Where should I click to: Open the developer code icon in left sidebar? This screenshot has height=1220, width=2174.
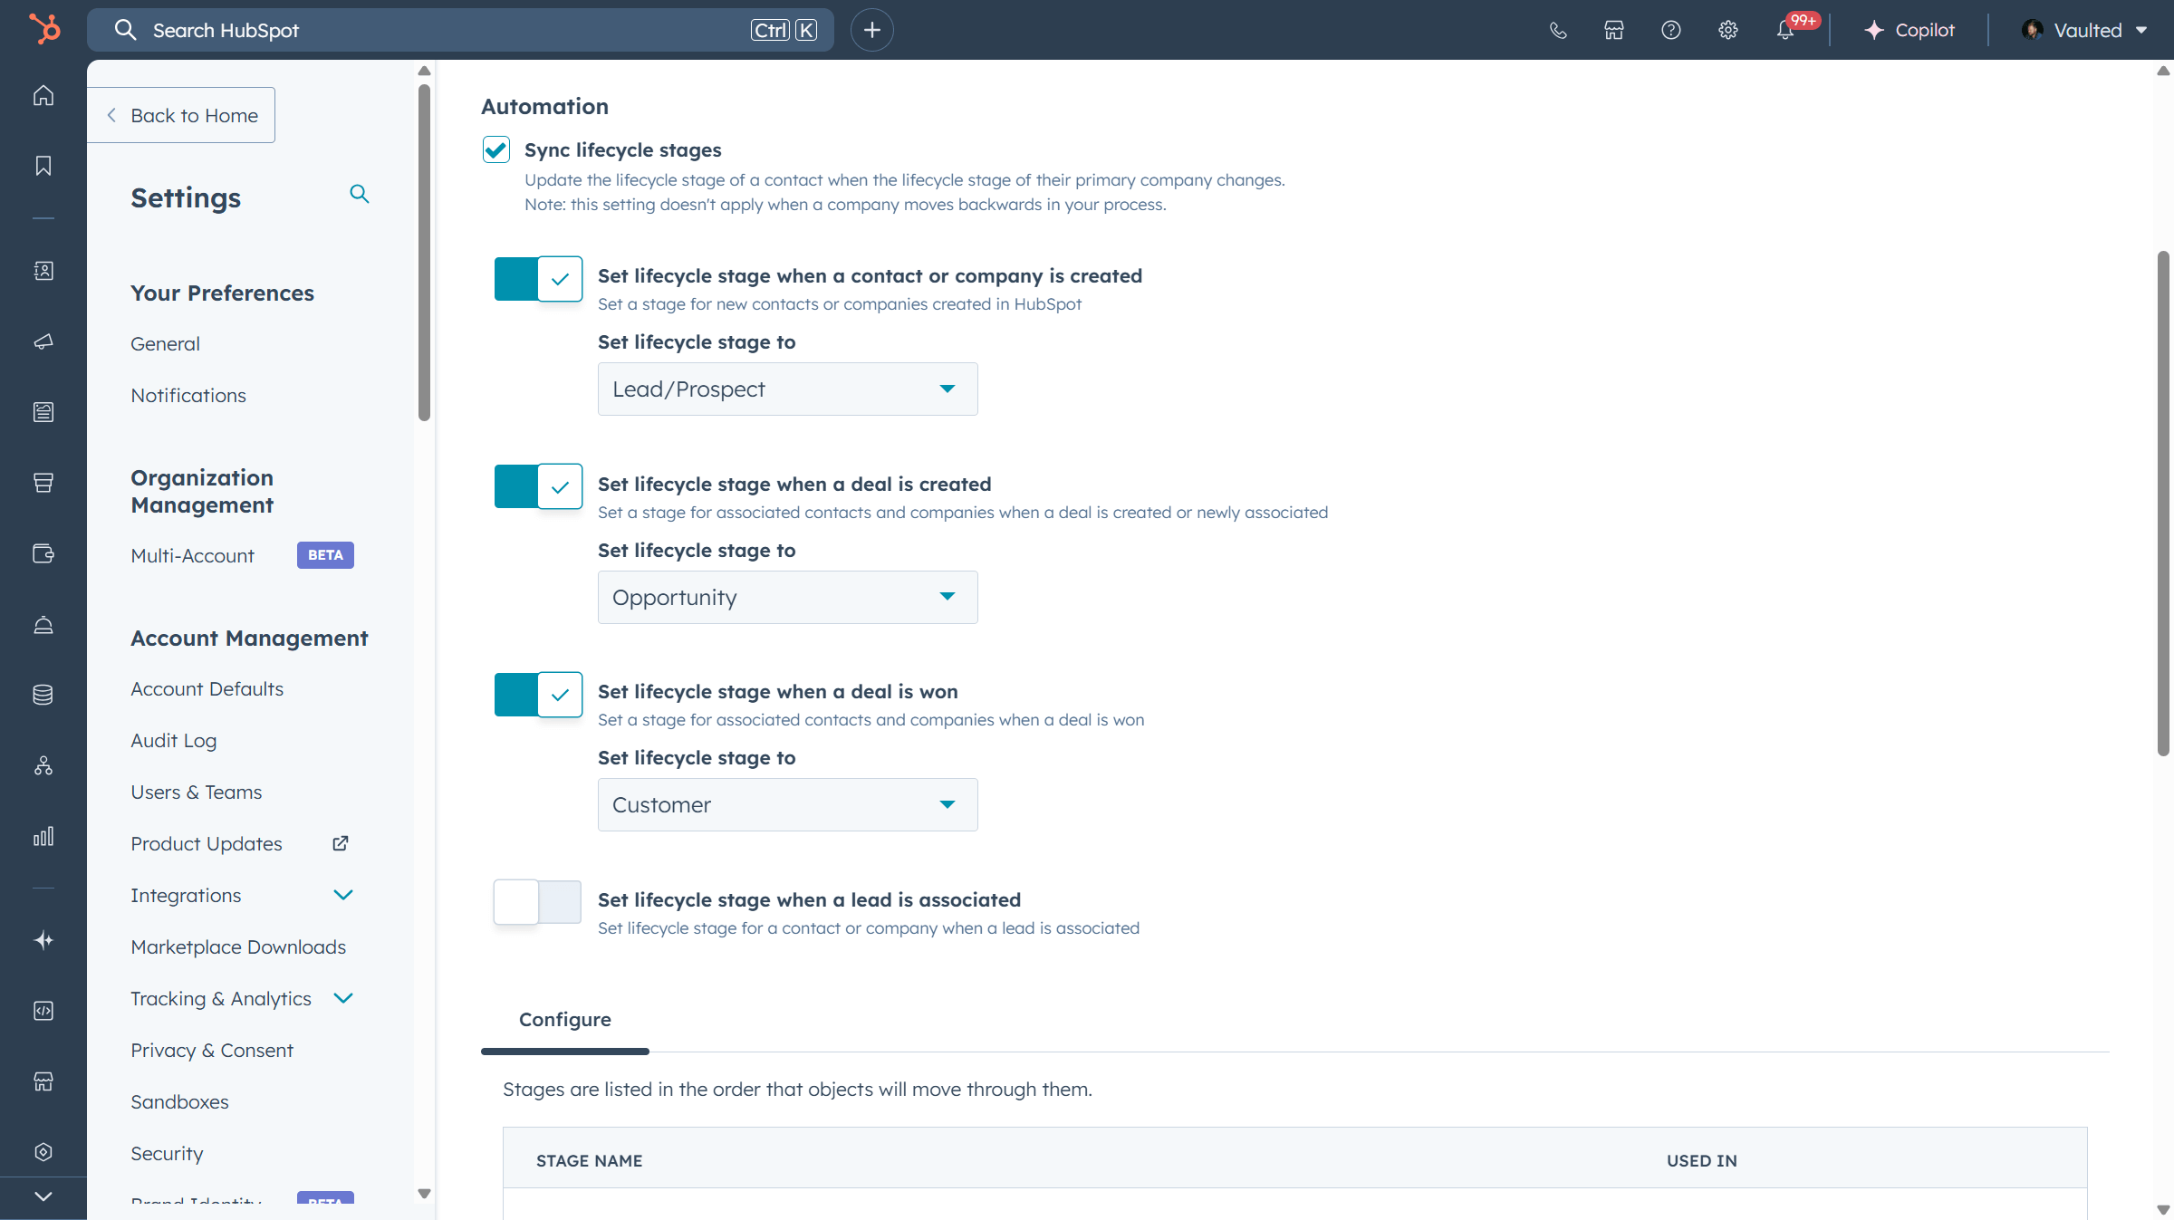coord(43,1011)
